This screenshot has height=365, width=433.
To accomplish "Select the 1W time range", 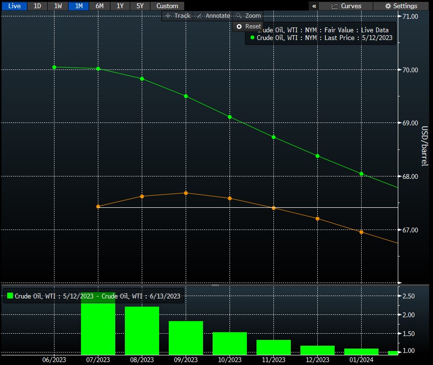I will (58, 6).
